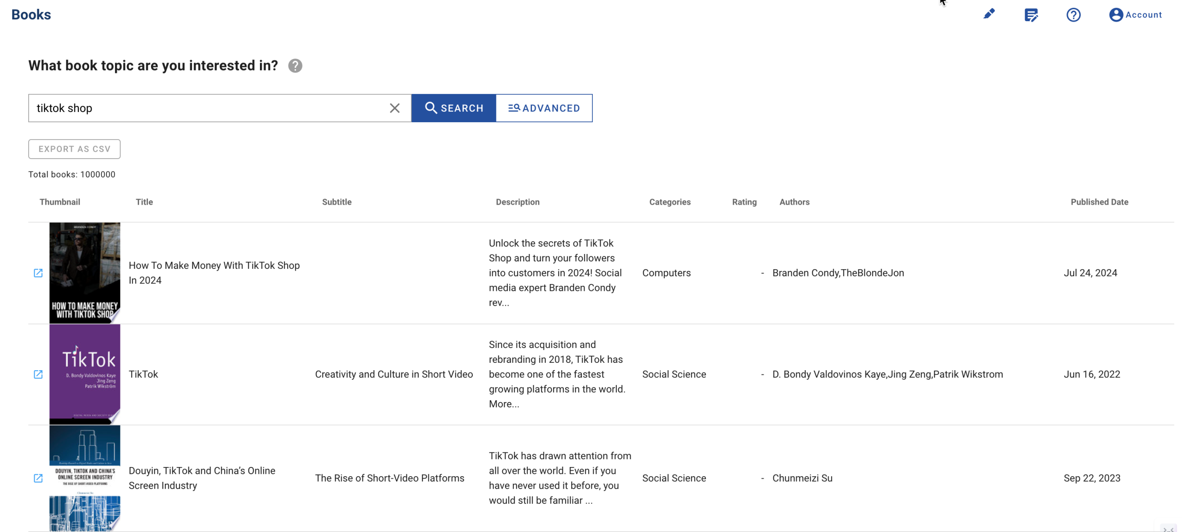The image size is (1182, 532).
Task: Click the Thumbnail column header
Action: [x=60, y=202]
